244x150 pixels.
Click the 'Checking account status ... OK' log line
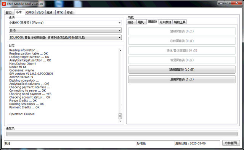point(30,97)
